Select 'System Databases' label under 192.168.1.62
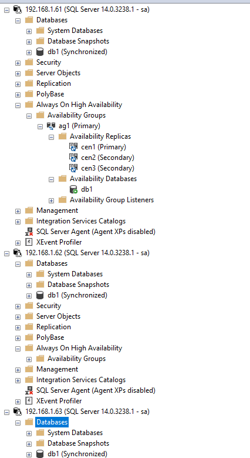The width and height of the screenshot is (250, 458). click(x=75, y=274)
